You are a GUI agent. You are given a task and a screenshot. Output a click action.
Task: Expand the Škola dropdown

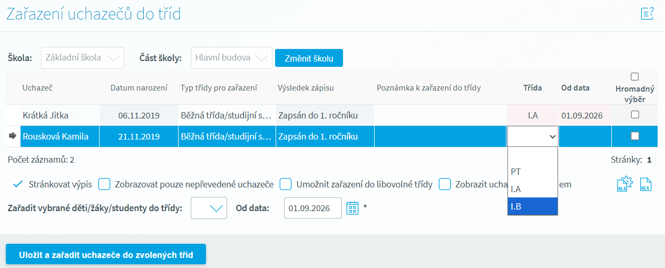pos(83,58)
